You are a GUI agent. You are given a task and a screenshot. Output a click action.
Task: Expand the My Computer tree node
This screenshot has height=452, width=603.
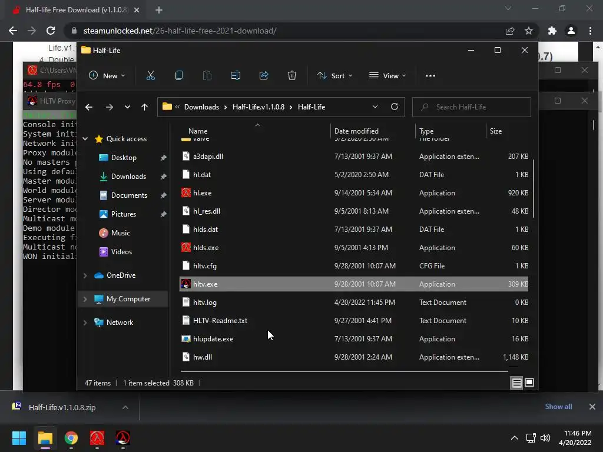click(85, 299)
